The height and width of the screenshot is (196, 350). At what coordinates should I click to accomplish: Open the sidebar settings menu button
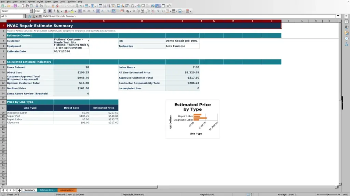(346, 16)
